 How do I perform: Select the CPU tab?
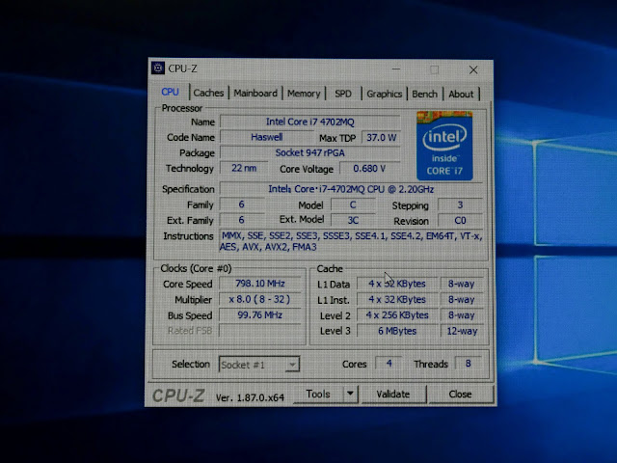pyautogui.click(x=170, y=92)
